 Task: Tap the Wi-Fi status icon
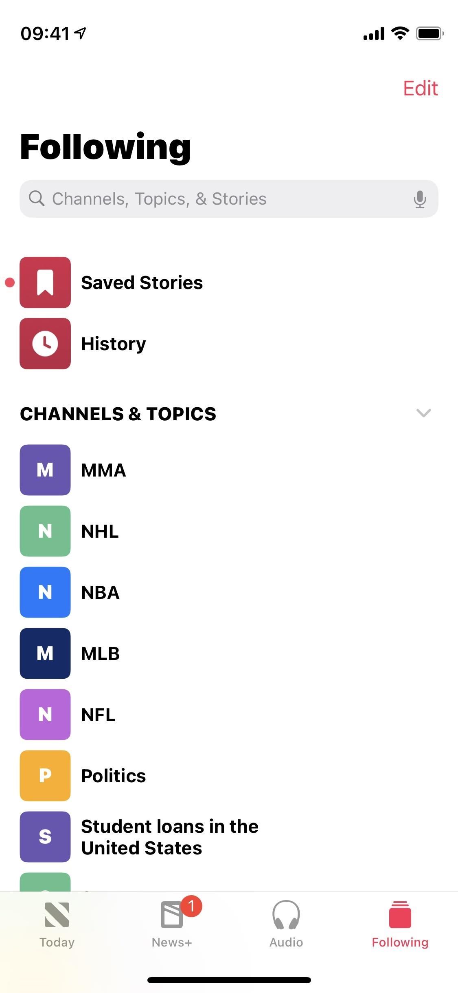click(x=400, y=33)
